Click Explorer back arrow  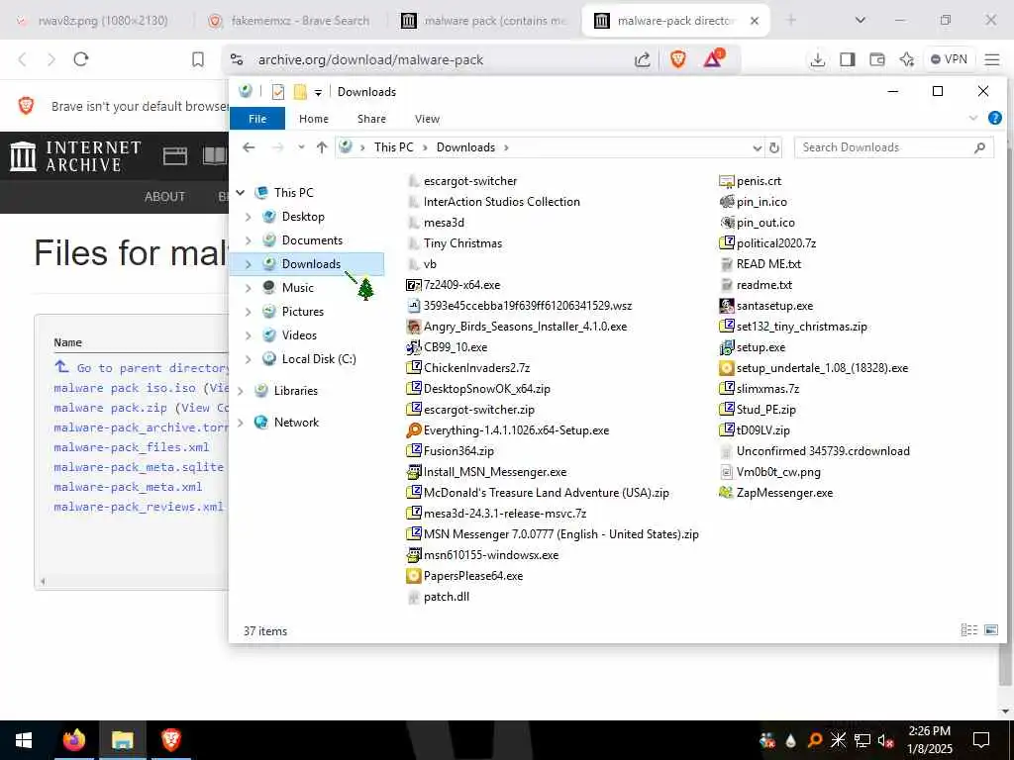point(249,147)
